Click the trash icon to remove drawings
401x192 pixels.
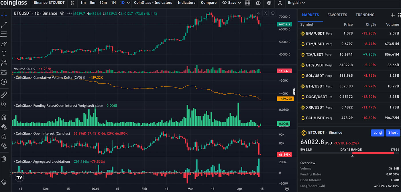tap(4, 159)
